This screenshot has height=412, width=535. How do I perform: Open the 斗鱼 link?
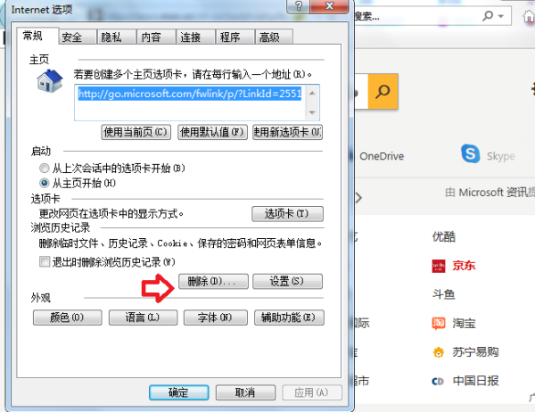443,294
